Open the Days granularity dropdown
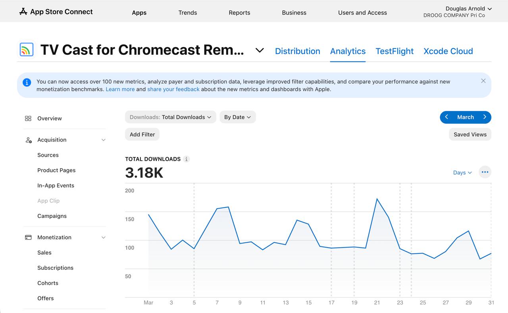The width and height of the screenshot is (508, 313). pyautogui.click(x=462, y=173)
